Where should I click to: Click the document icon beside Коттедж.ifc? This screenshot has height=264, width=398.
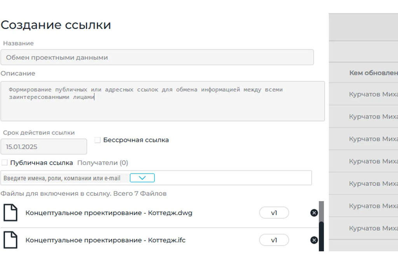pos(10,240)
